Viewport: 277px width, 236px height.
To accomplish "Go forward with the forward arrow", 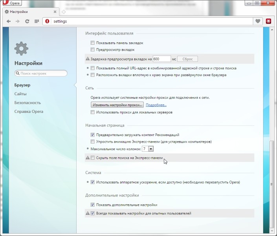I will click(18, 21).
